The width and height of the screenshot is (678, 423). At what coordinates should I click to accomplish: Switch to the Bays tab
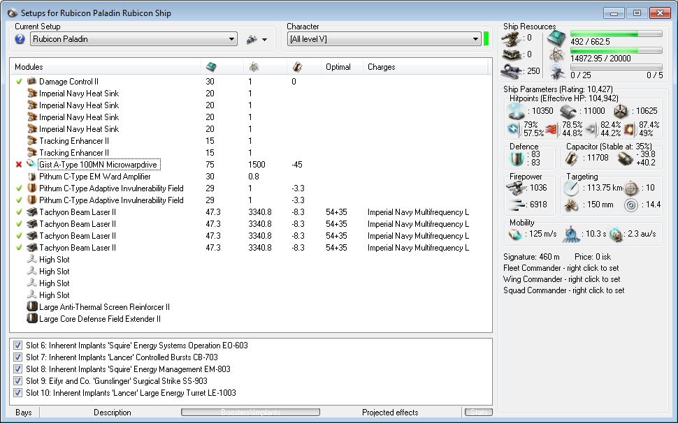(x=23, y=413)
